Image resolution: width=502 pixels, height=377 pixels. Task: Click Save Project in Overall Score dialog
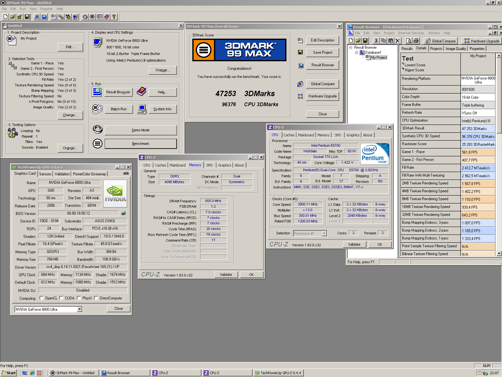click(323, 52)
